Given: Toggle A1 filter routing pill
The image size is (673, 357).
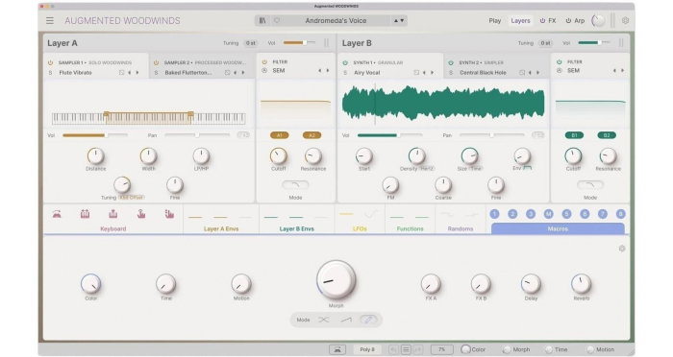Looking at the screenshot, I should 280,135.
